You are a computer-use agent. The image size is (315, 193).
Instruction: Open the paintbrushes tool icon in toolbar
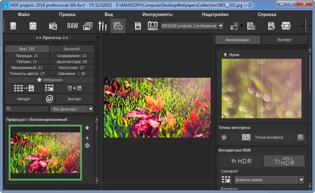click(102, 26)
